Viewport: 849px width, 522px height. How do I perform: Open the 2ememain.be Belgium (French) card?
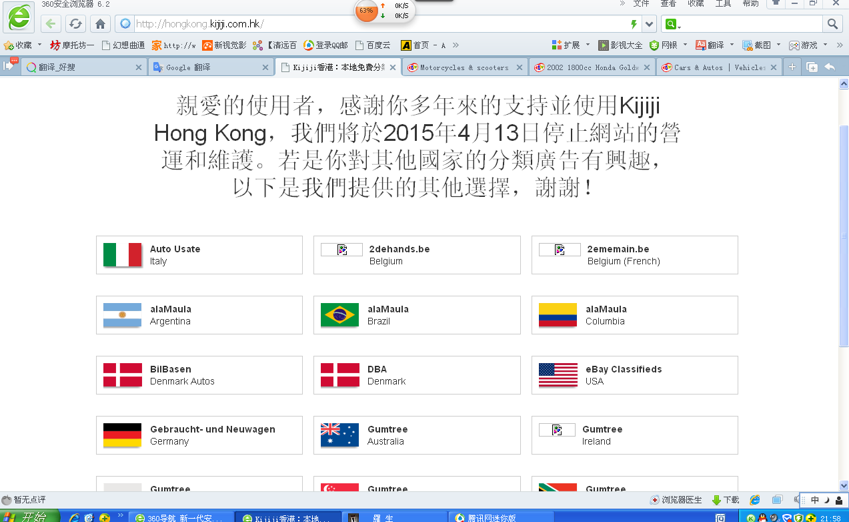click(635, 254)
